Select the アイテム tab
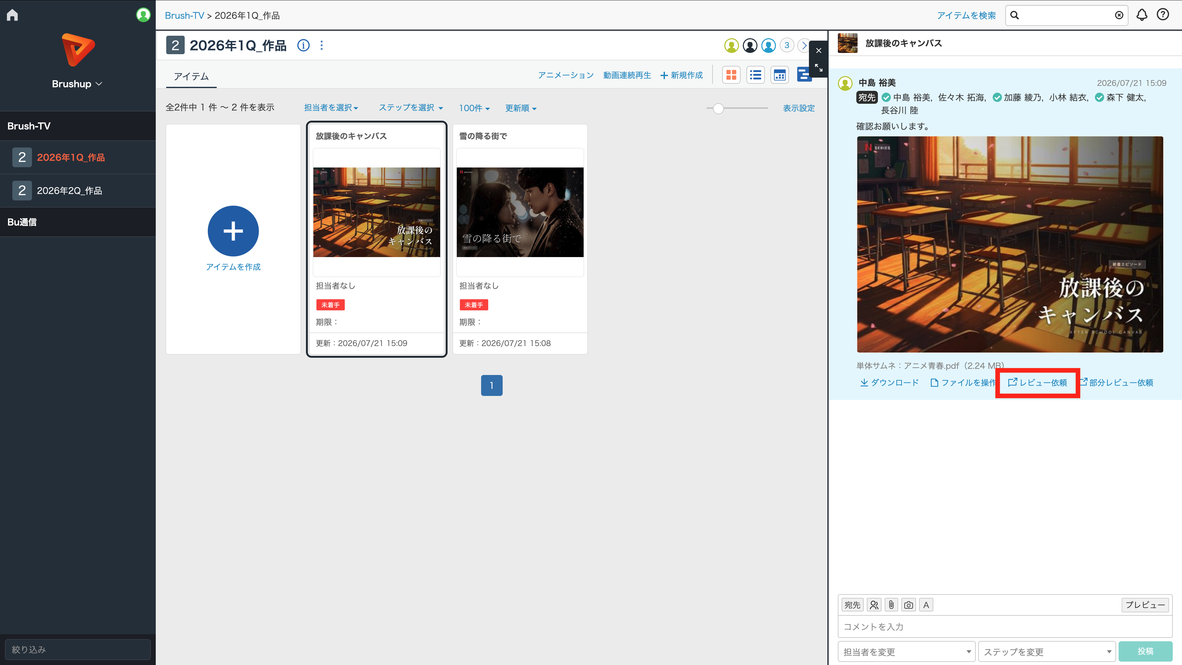The height and width of the screenshot is (665, 1182). tap(191, 76)
